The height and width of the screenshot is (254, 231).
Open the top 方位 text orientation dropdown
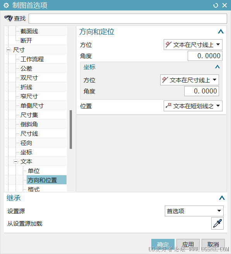(193, 45)
